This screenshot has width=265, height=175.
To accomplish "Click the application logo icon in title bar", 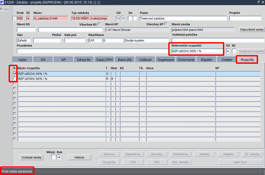I will pos(2,2).
